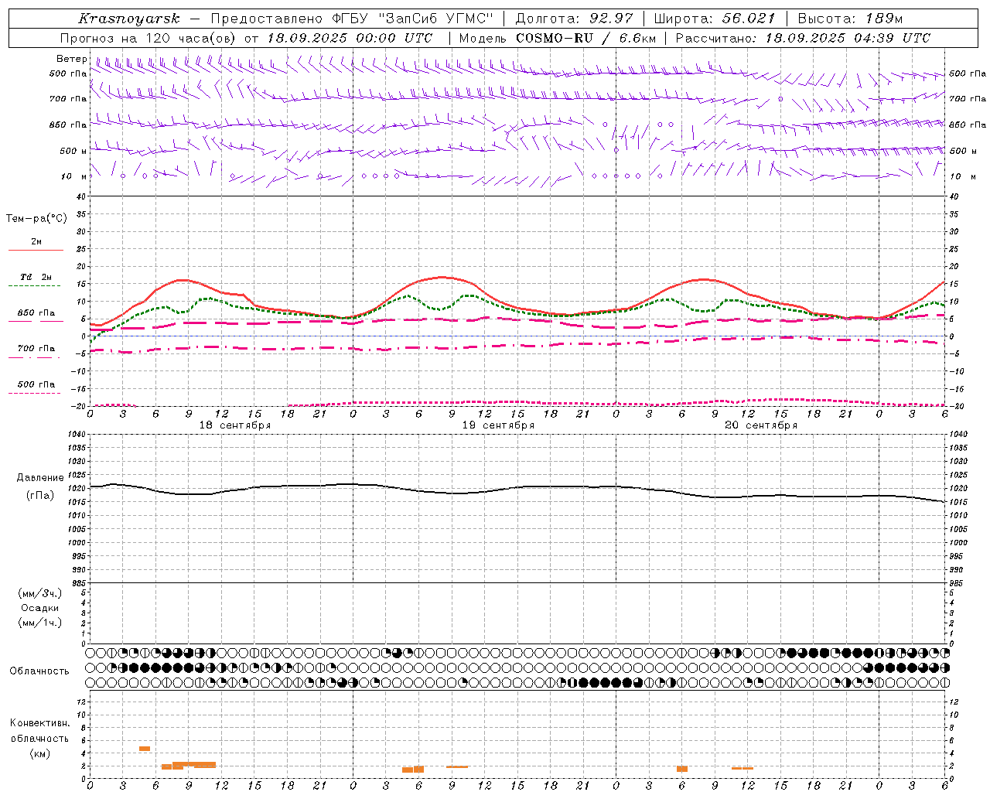Viewport: 990px width, 792px height.
Task: Click the '10 м' wind level label on left
Action: click(x=73, y=176)
